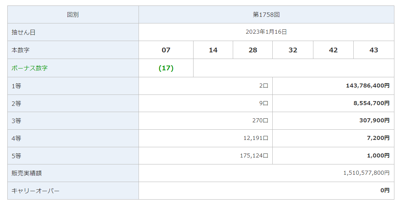401x204 pixels.
Task: Click the 本数字 row label
Action: pyautogui.click(x=21, y=50)
